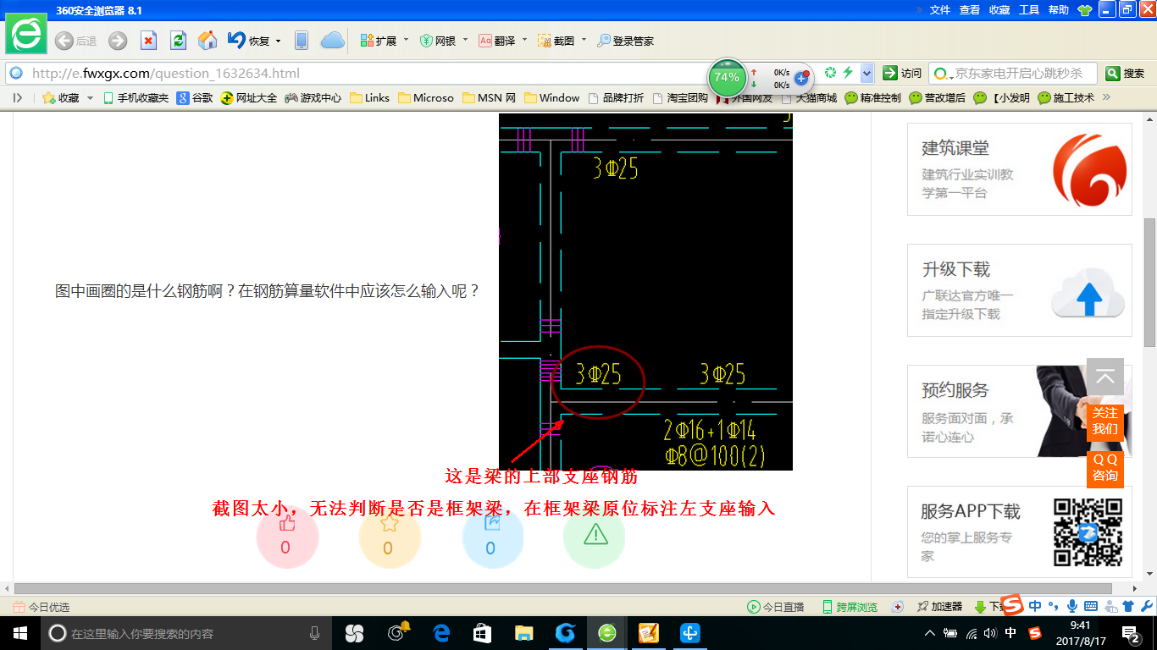Open the 收藏 menu in title bar
Viewport: 1157px width, 650px height.
(999, 10)
